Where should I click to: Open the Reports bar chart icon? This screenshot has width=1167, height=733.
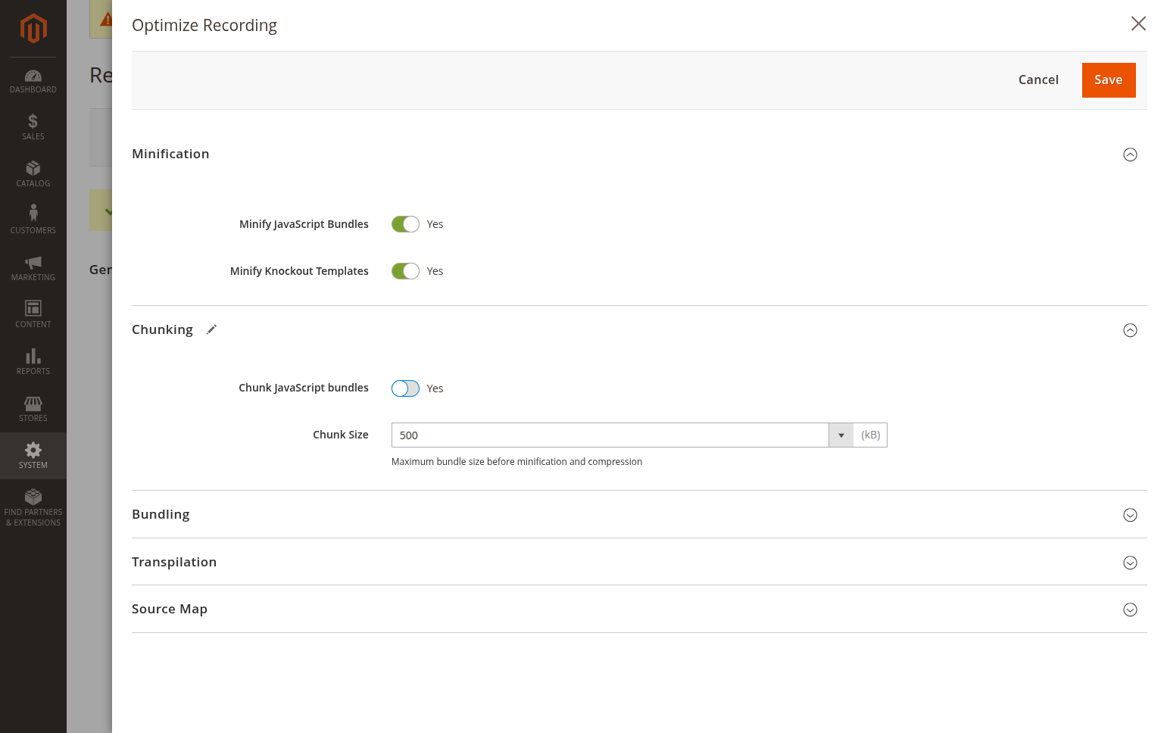coord(33,356)
